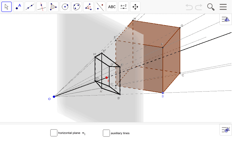Click projected point F'
The height and width of the screenshot is (143, 232).
pyautogui.click(x=120, y=67)
